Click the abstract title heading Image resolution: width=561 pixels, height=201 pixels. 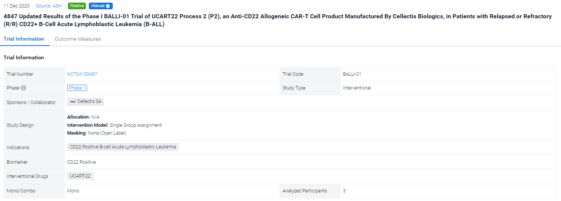(277, 20)
